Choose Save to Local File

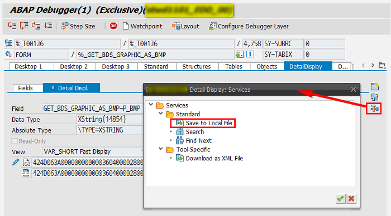tap(204, 123)
